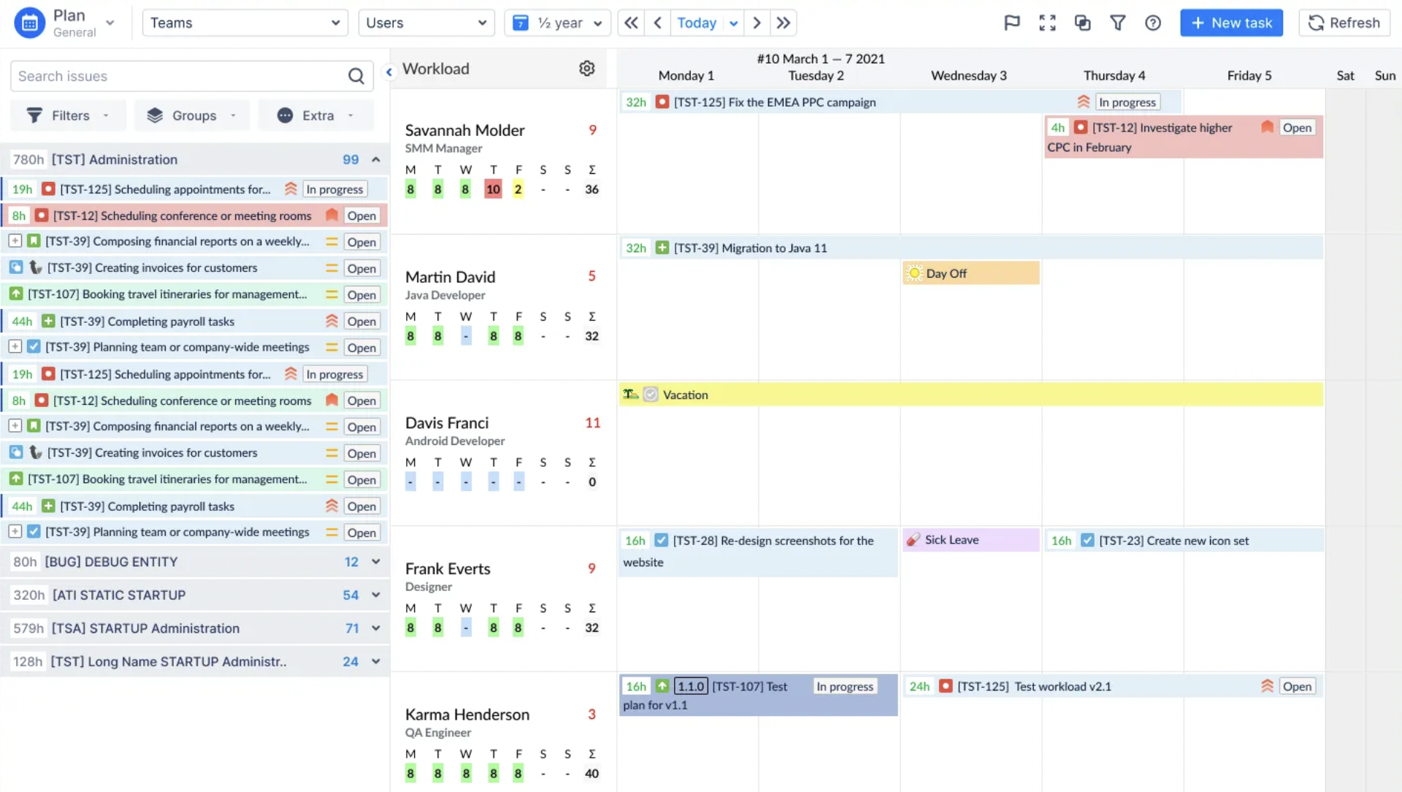Open the Filters menu

pos(67,115)
